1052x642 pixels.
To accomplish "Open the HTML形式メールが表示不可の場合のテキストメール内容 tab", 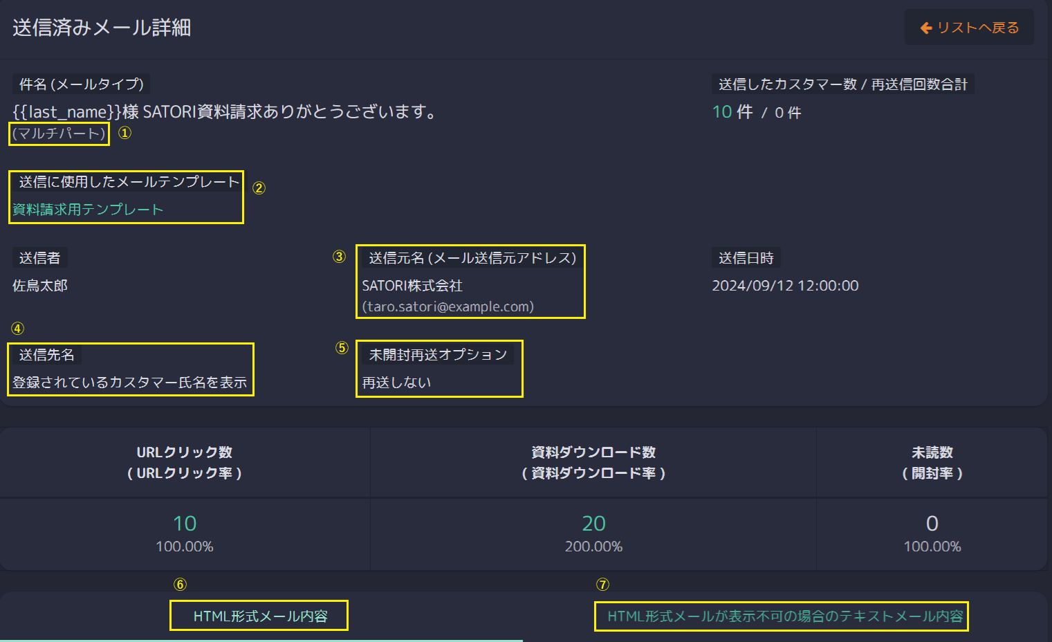I will click(784, 616).
